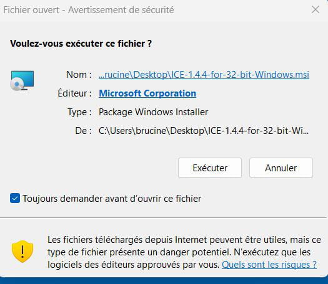Open the ICE-1.4.4-for-32-bit-Windows.msi file name link

pos(204,75)
